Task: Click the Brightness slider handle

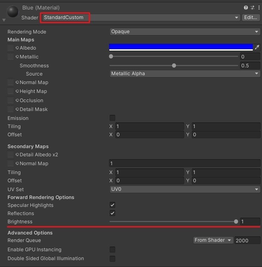Action: coord(236,222)
